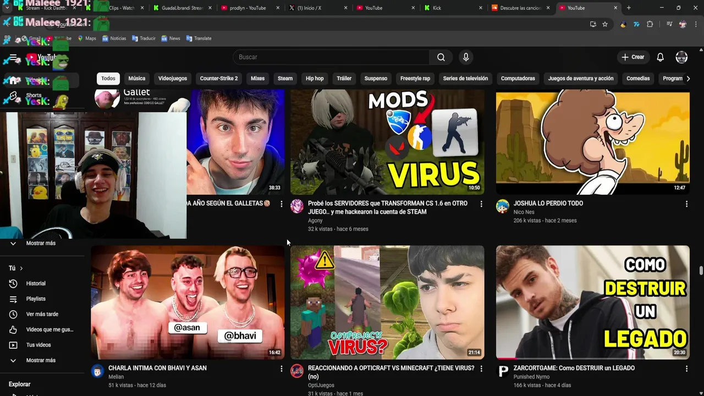Open the account avatar menu
The width and height of the screenshot is (704, 396).
coord(681,57)
